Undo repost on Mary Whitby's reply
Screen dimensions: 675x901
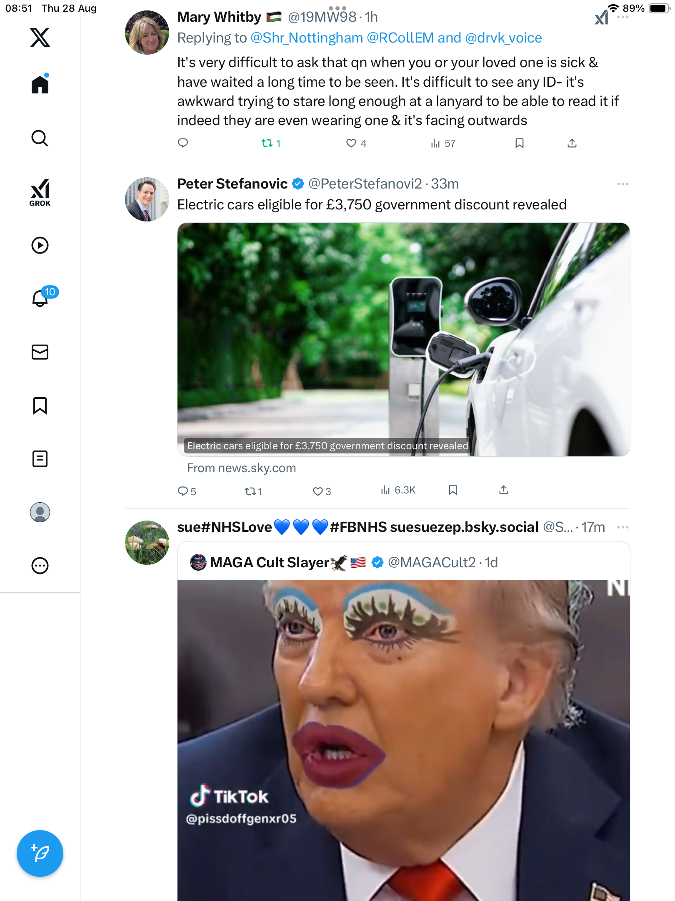[x=267, y=143]
